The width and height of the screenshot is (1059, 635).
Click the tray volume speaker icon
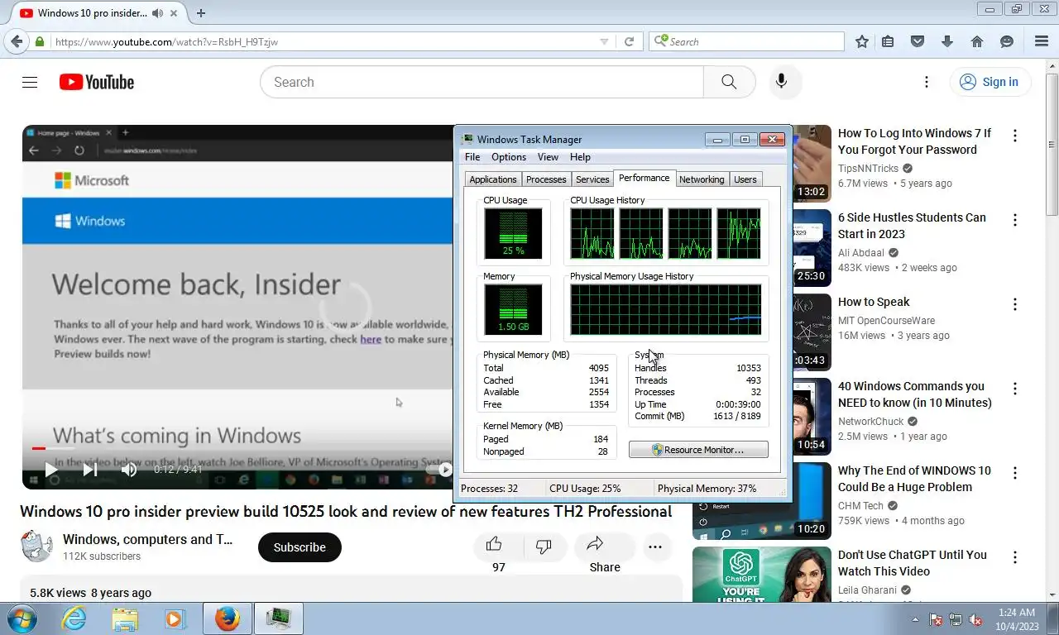975,619
